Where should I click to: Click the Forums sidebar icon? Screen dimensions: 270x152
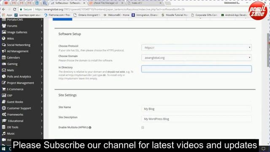4,26
